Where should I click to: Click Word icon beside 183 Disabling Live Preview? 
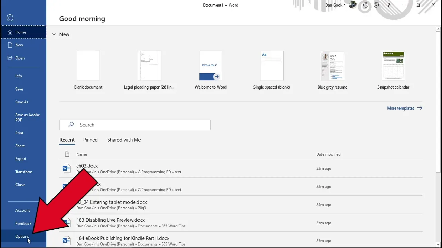click(66, 223)
